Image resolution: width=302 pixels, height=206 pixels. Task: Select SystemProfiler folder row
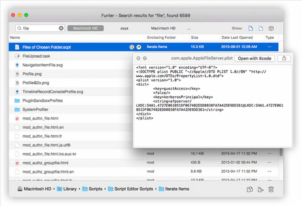coord(71,109)
